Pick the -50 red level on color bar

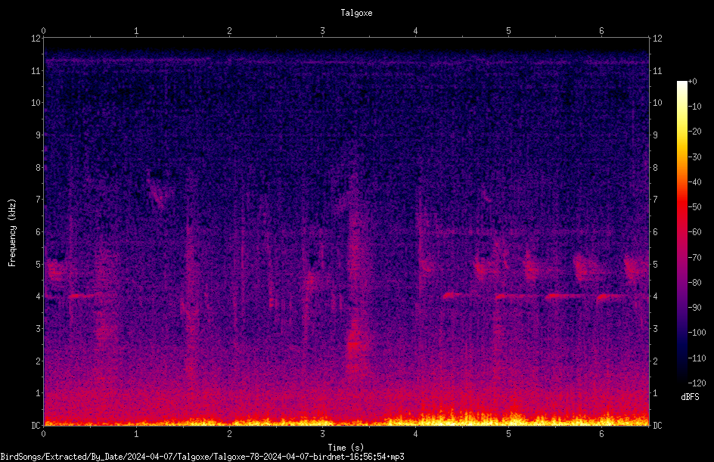[681, 206]
